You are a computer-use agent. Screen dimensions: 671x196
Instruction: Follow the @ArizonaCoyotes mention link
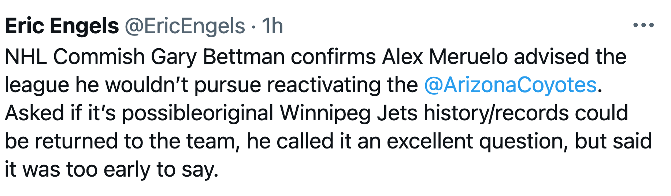pyautogui.click(x=511, y=85)
